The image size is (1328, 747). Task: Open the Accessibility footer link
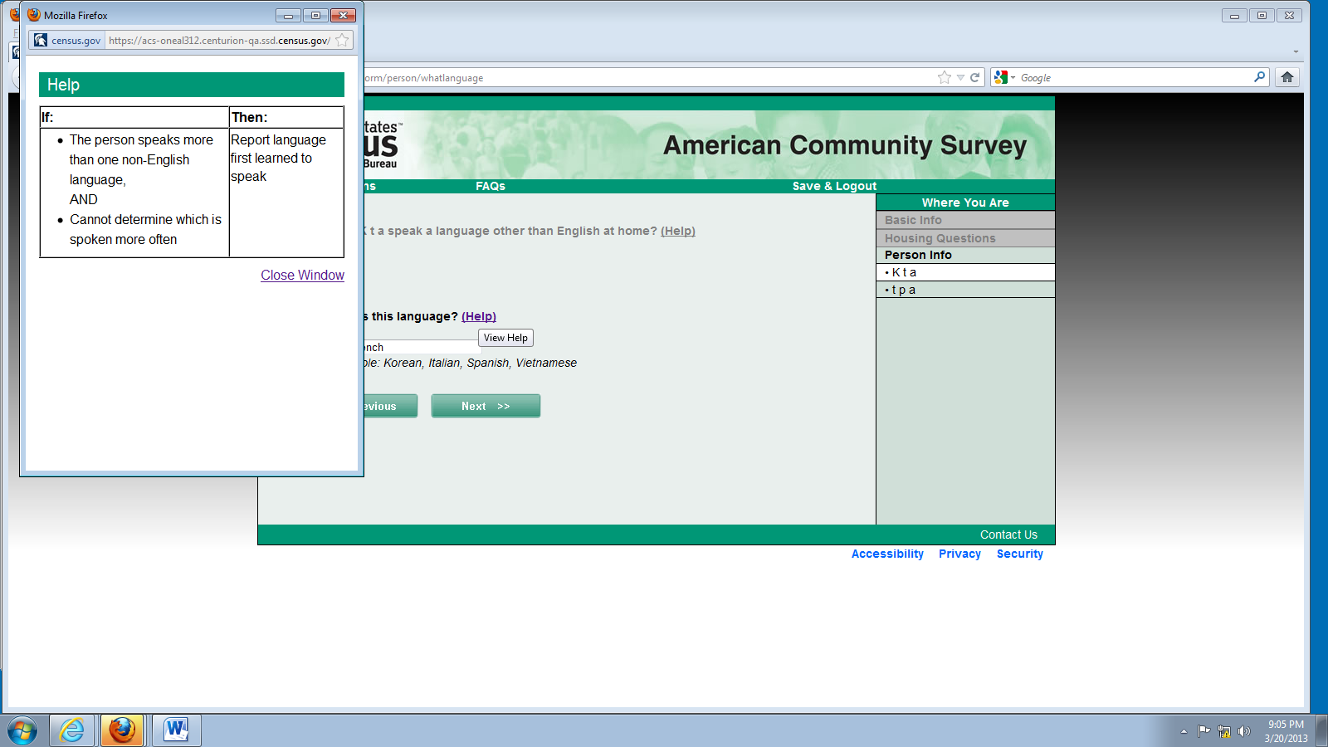(887, 554)
